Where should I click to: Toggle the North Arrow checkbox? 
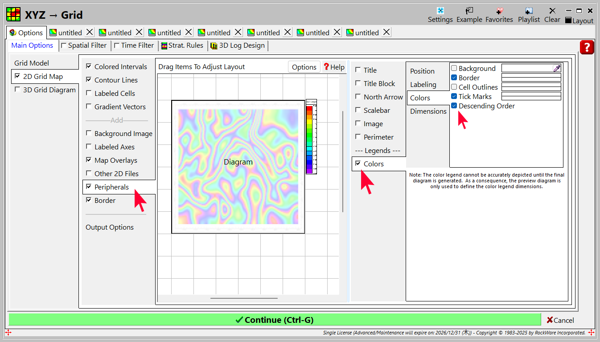358,97
